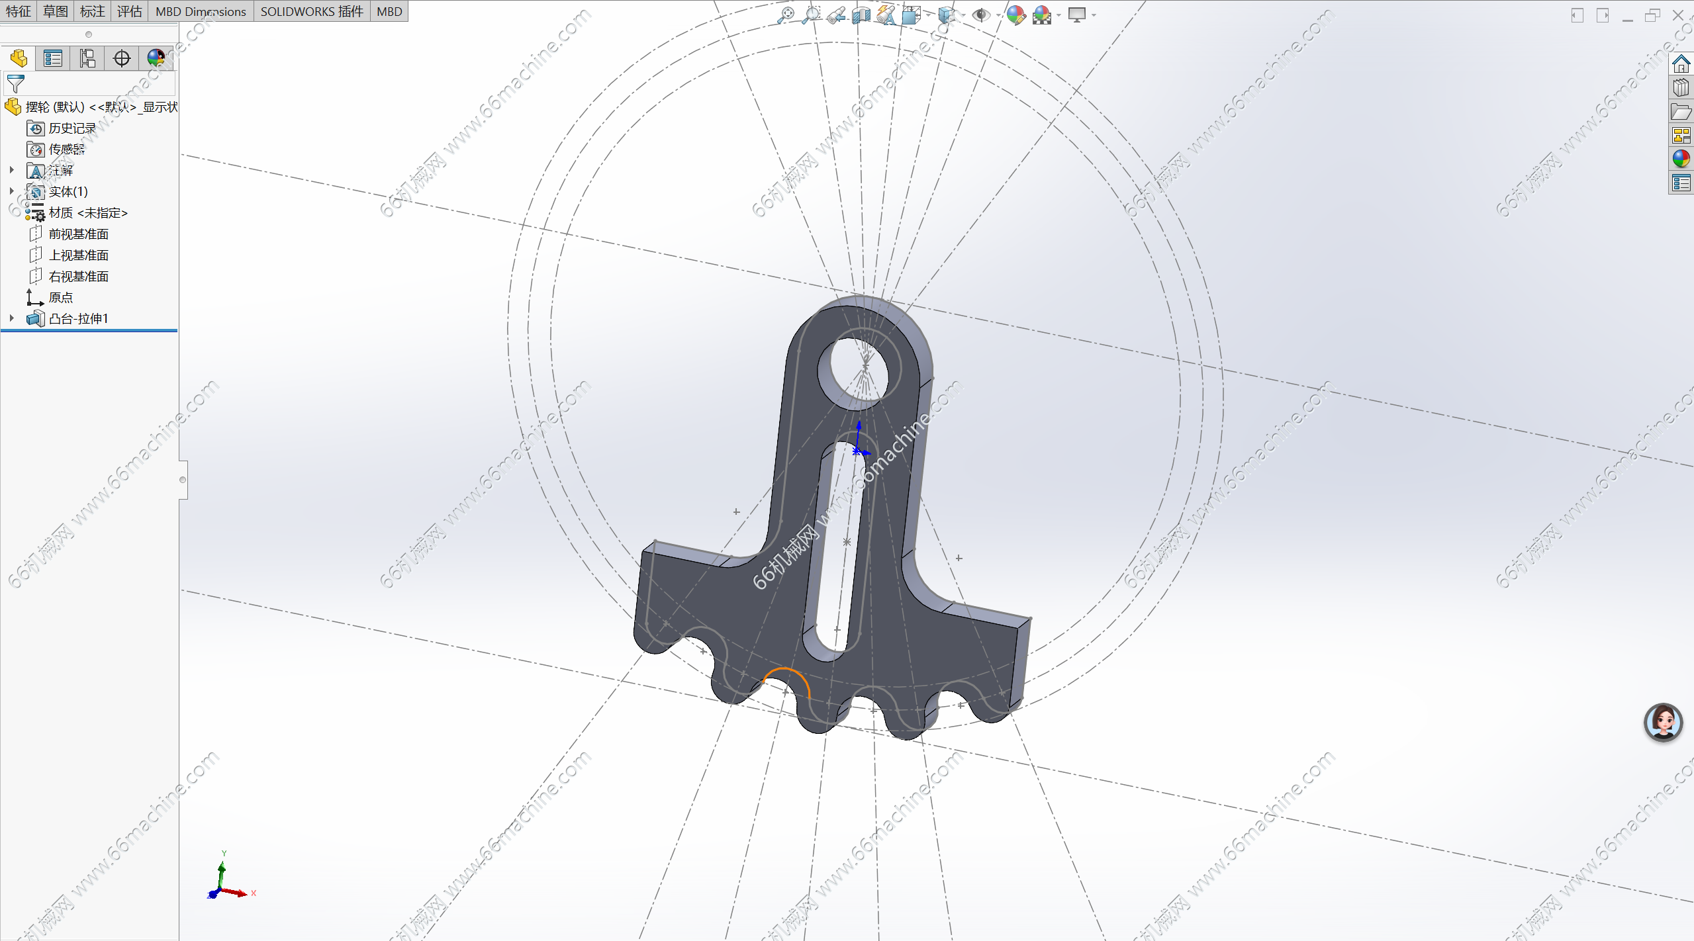Click the assistant avatar icon
This screenshot has width=1694, height=941.
1663,722
